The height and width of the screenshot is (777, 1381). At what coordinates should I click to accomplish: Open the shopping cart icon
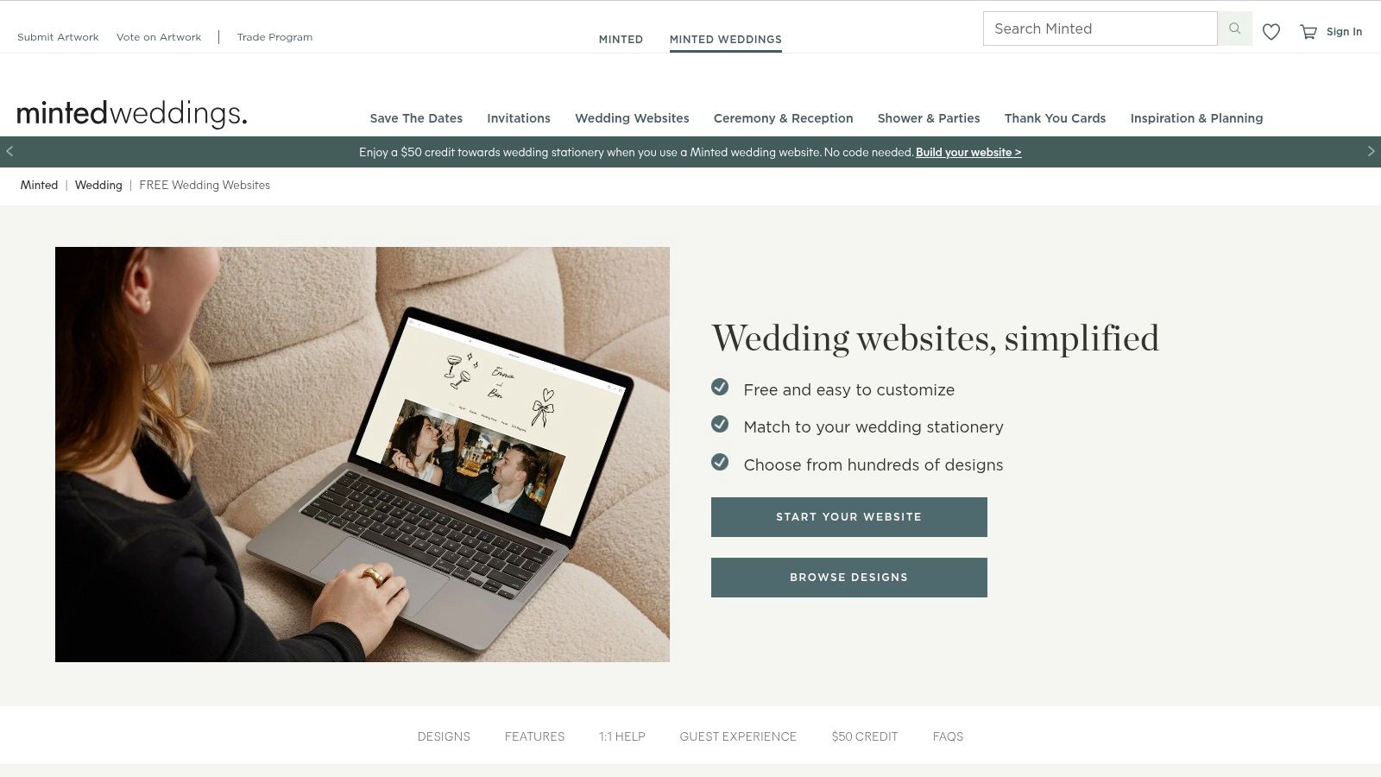(x=1308, y=32)
